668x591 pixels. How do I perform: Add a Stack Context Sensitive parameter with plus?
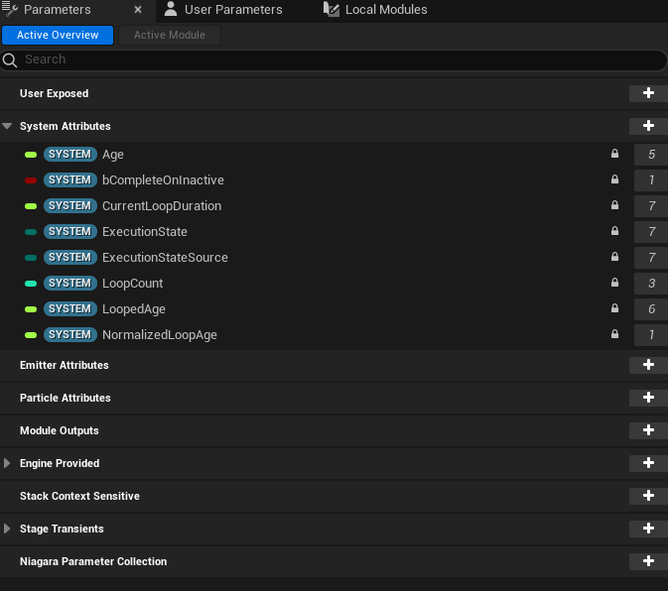pos(648,496)
